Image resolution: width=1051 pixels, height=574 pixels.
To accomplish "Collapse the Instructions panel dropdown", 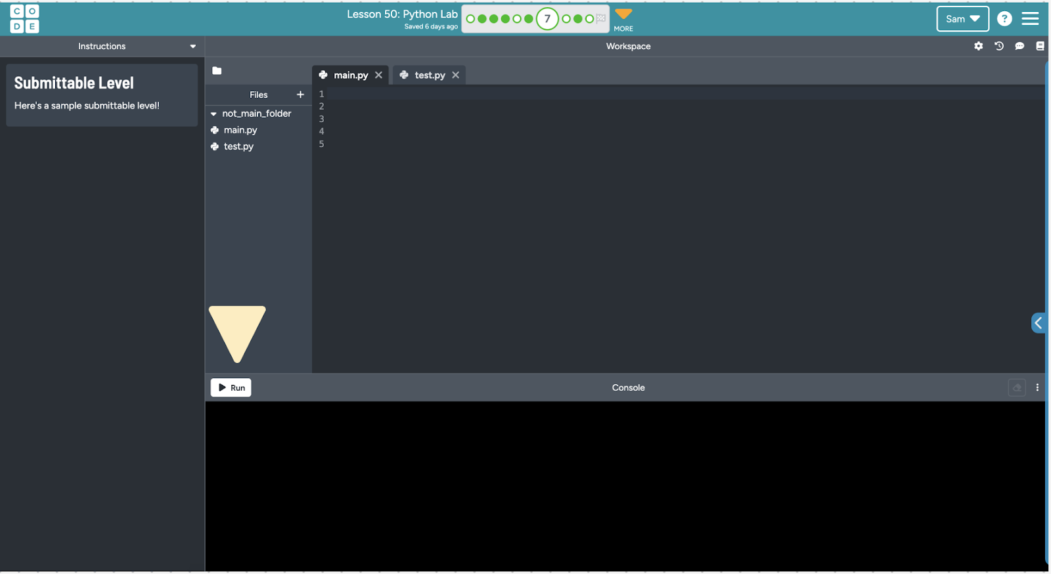I will tap(192, 47).
